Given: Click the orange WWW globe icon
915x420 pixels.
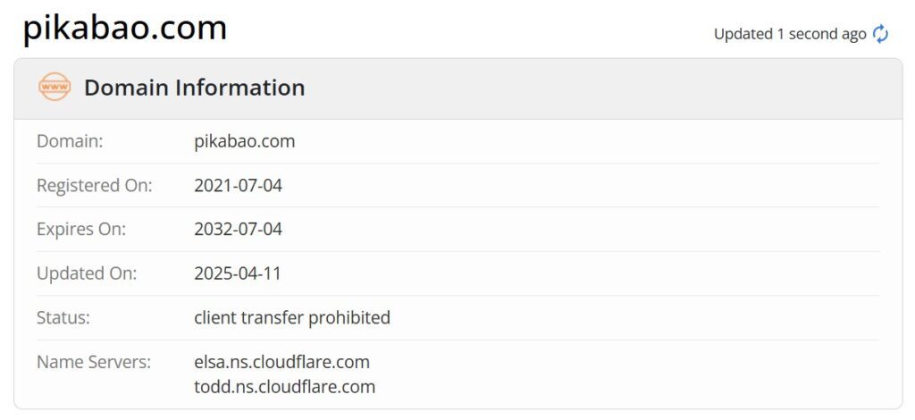Looking at the screenshot, I should tap(55, 88).
